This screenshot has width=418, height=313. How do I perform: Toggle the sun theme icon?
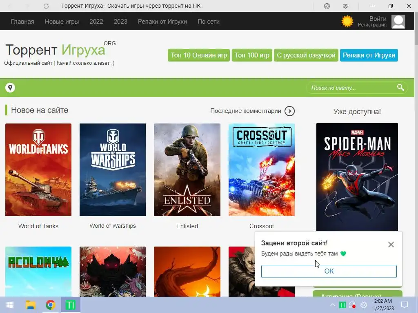pos(347,21)
